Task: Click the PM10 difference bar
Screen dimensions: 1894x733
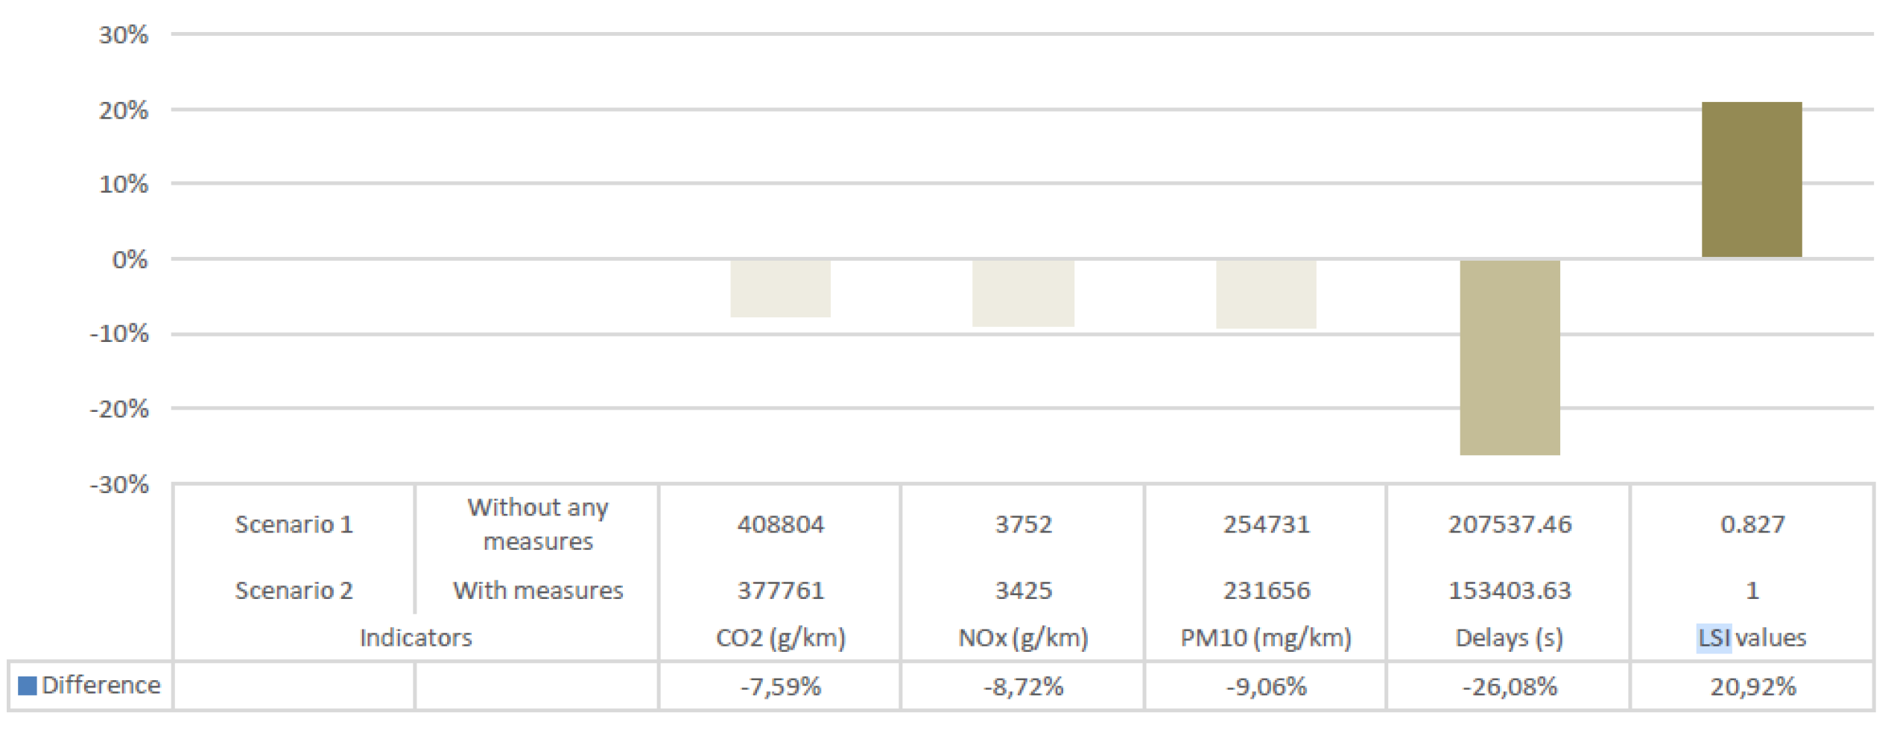Action: pos(1266,294)
